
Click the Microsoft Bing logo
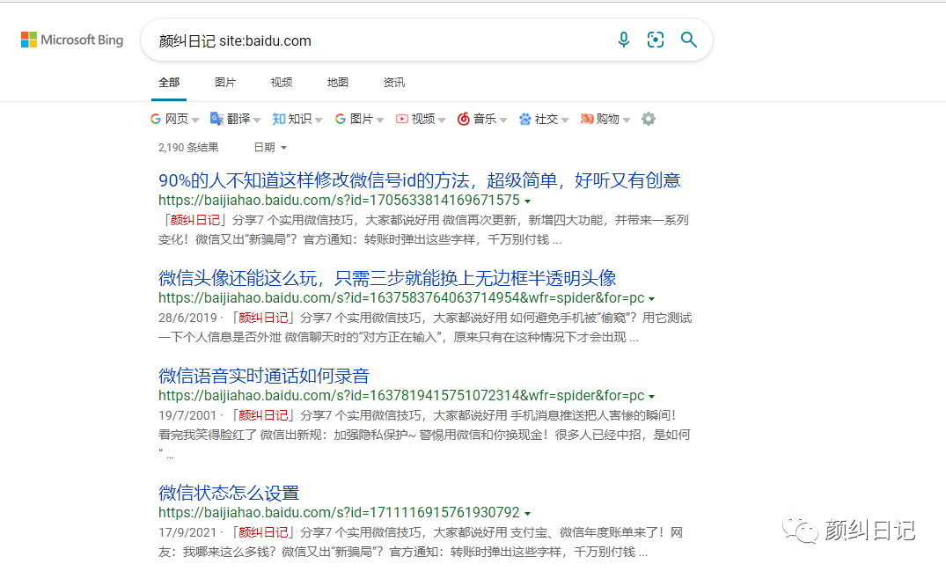click(72, 40)
